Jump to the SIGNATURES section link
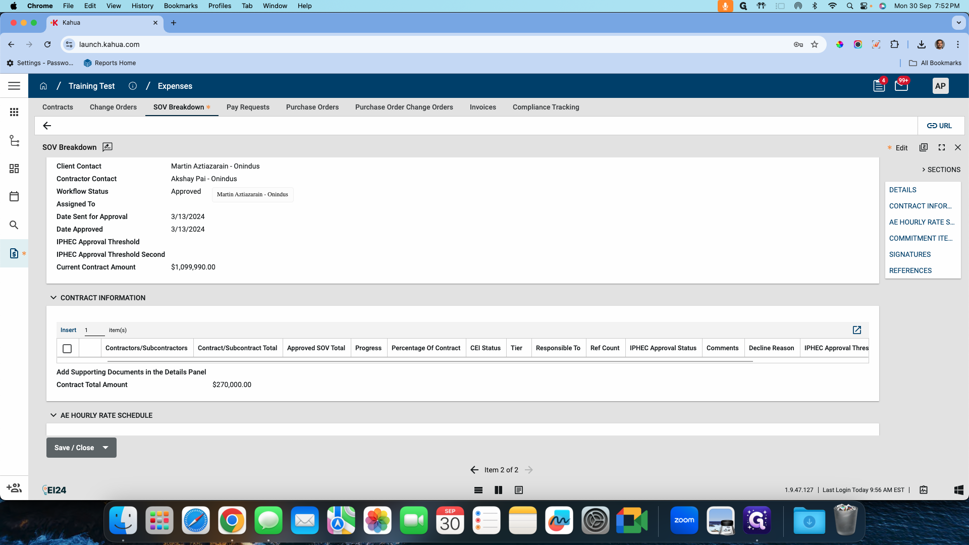 (909, 254)
